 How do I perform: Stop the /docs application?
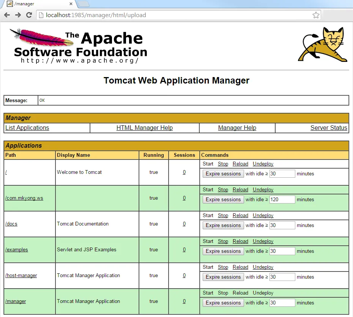(x=223, y=216)
